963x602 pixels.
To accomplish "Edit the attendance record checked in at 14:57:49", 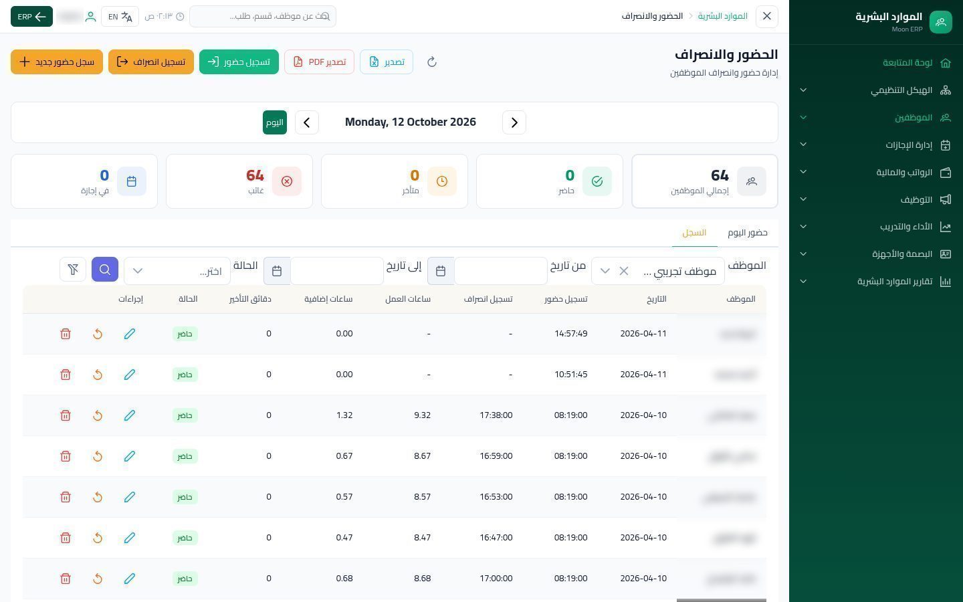I will click(130, 334).
